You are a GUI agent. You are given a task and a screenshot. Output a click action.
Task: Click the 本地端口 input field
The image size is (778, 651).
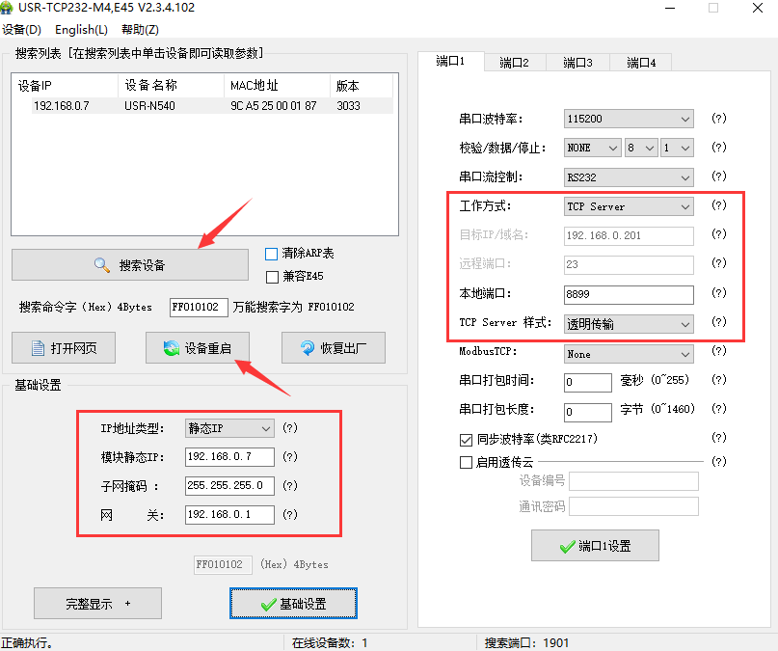pos(629,295)
